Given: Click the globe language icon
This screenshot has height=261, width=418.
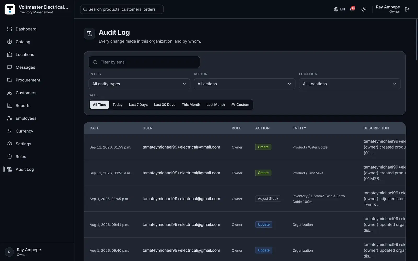Looking at the screenshot, I should click(336, 9).
